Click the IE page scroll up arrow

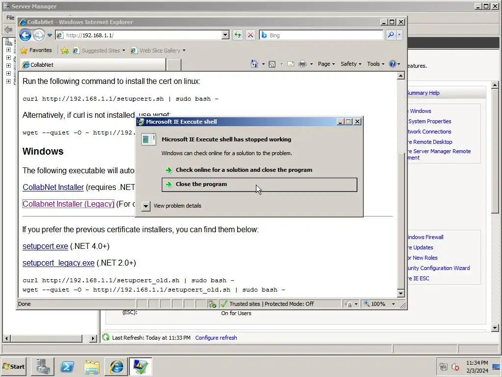[401, 76]
